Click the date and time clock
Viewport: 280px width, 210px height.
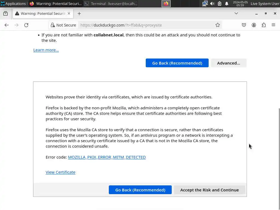240,4
